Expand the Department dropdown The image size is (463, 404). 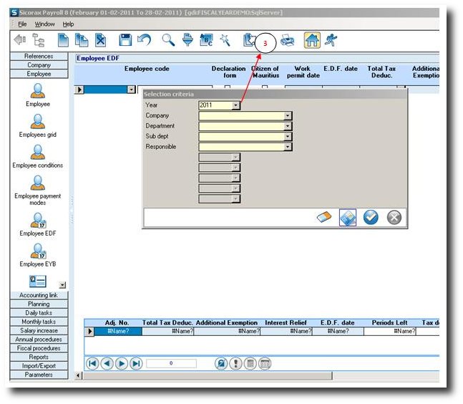click(288, 126)
